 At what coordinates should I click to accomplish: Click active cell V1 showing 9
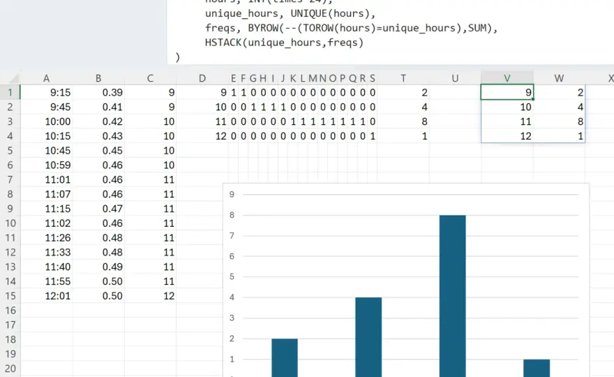[507, 92]
